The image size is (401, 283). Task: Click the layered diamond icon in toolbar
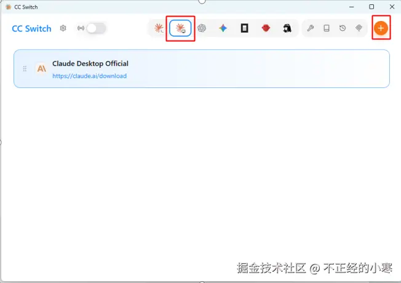359,28
